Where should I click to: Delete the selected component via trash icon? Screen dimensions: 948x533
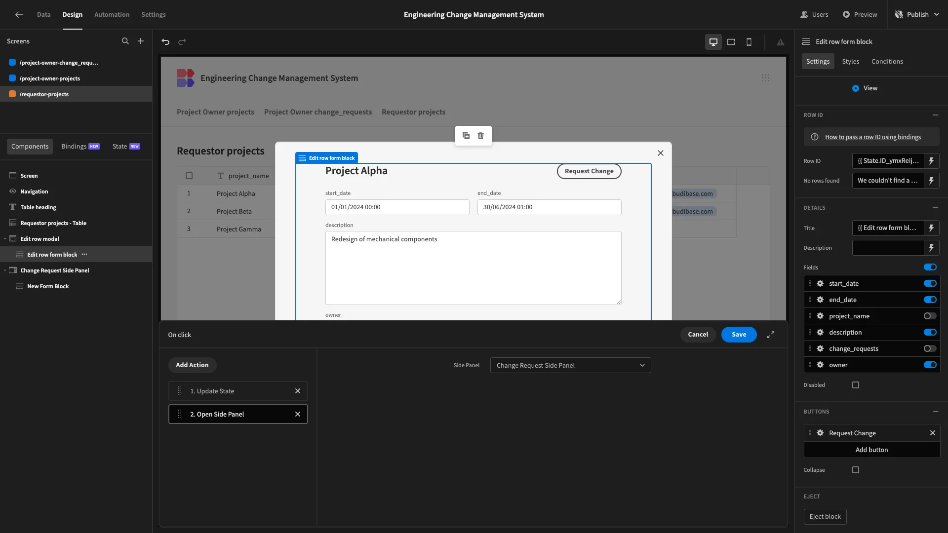coord(481,136)
